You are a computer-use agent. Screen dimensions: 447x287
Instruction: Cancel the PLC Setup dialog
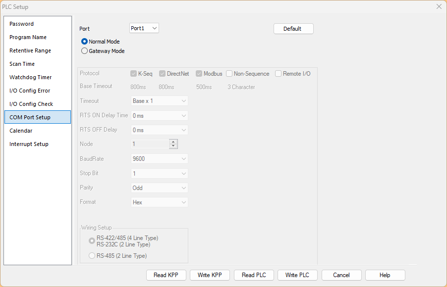tap(341, 275)
